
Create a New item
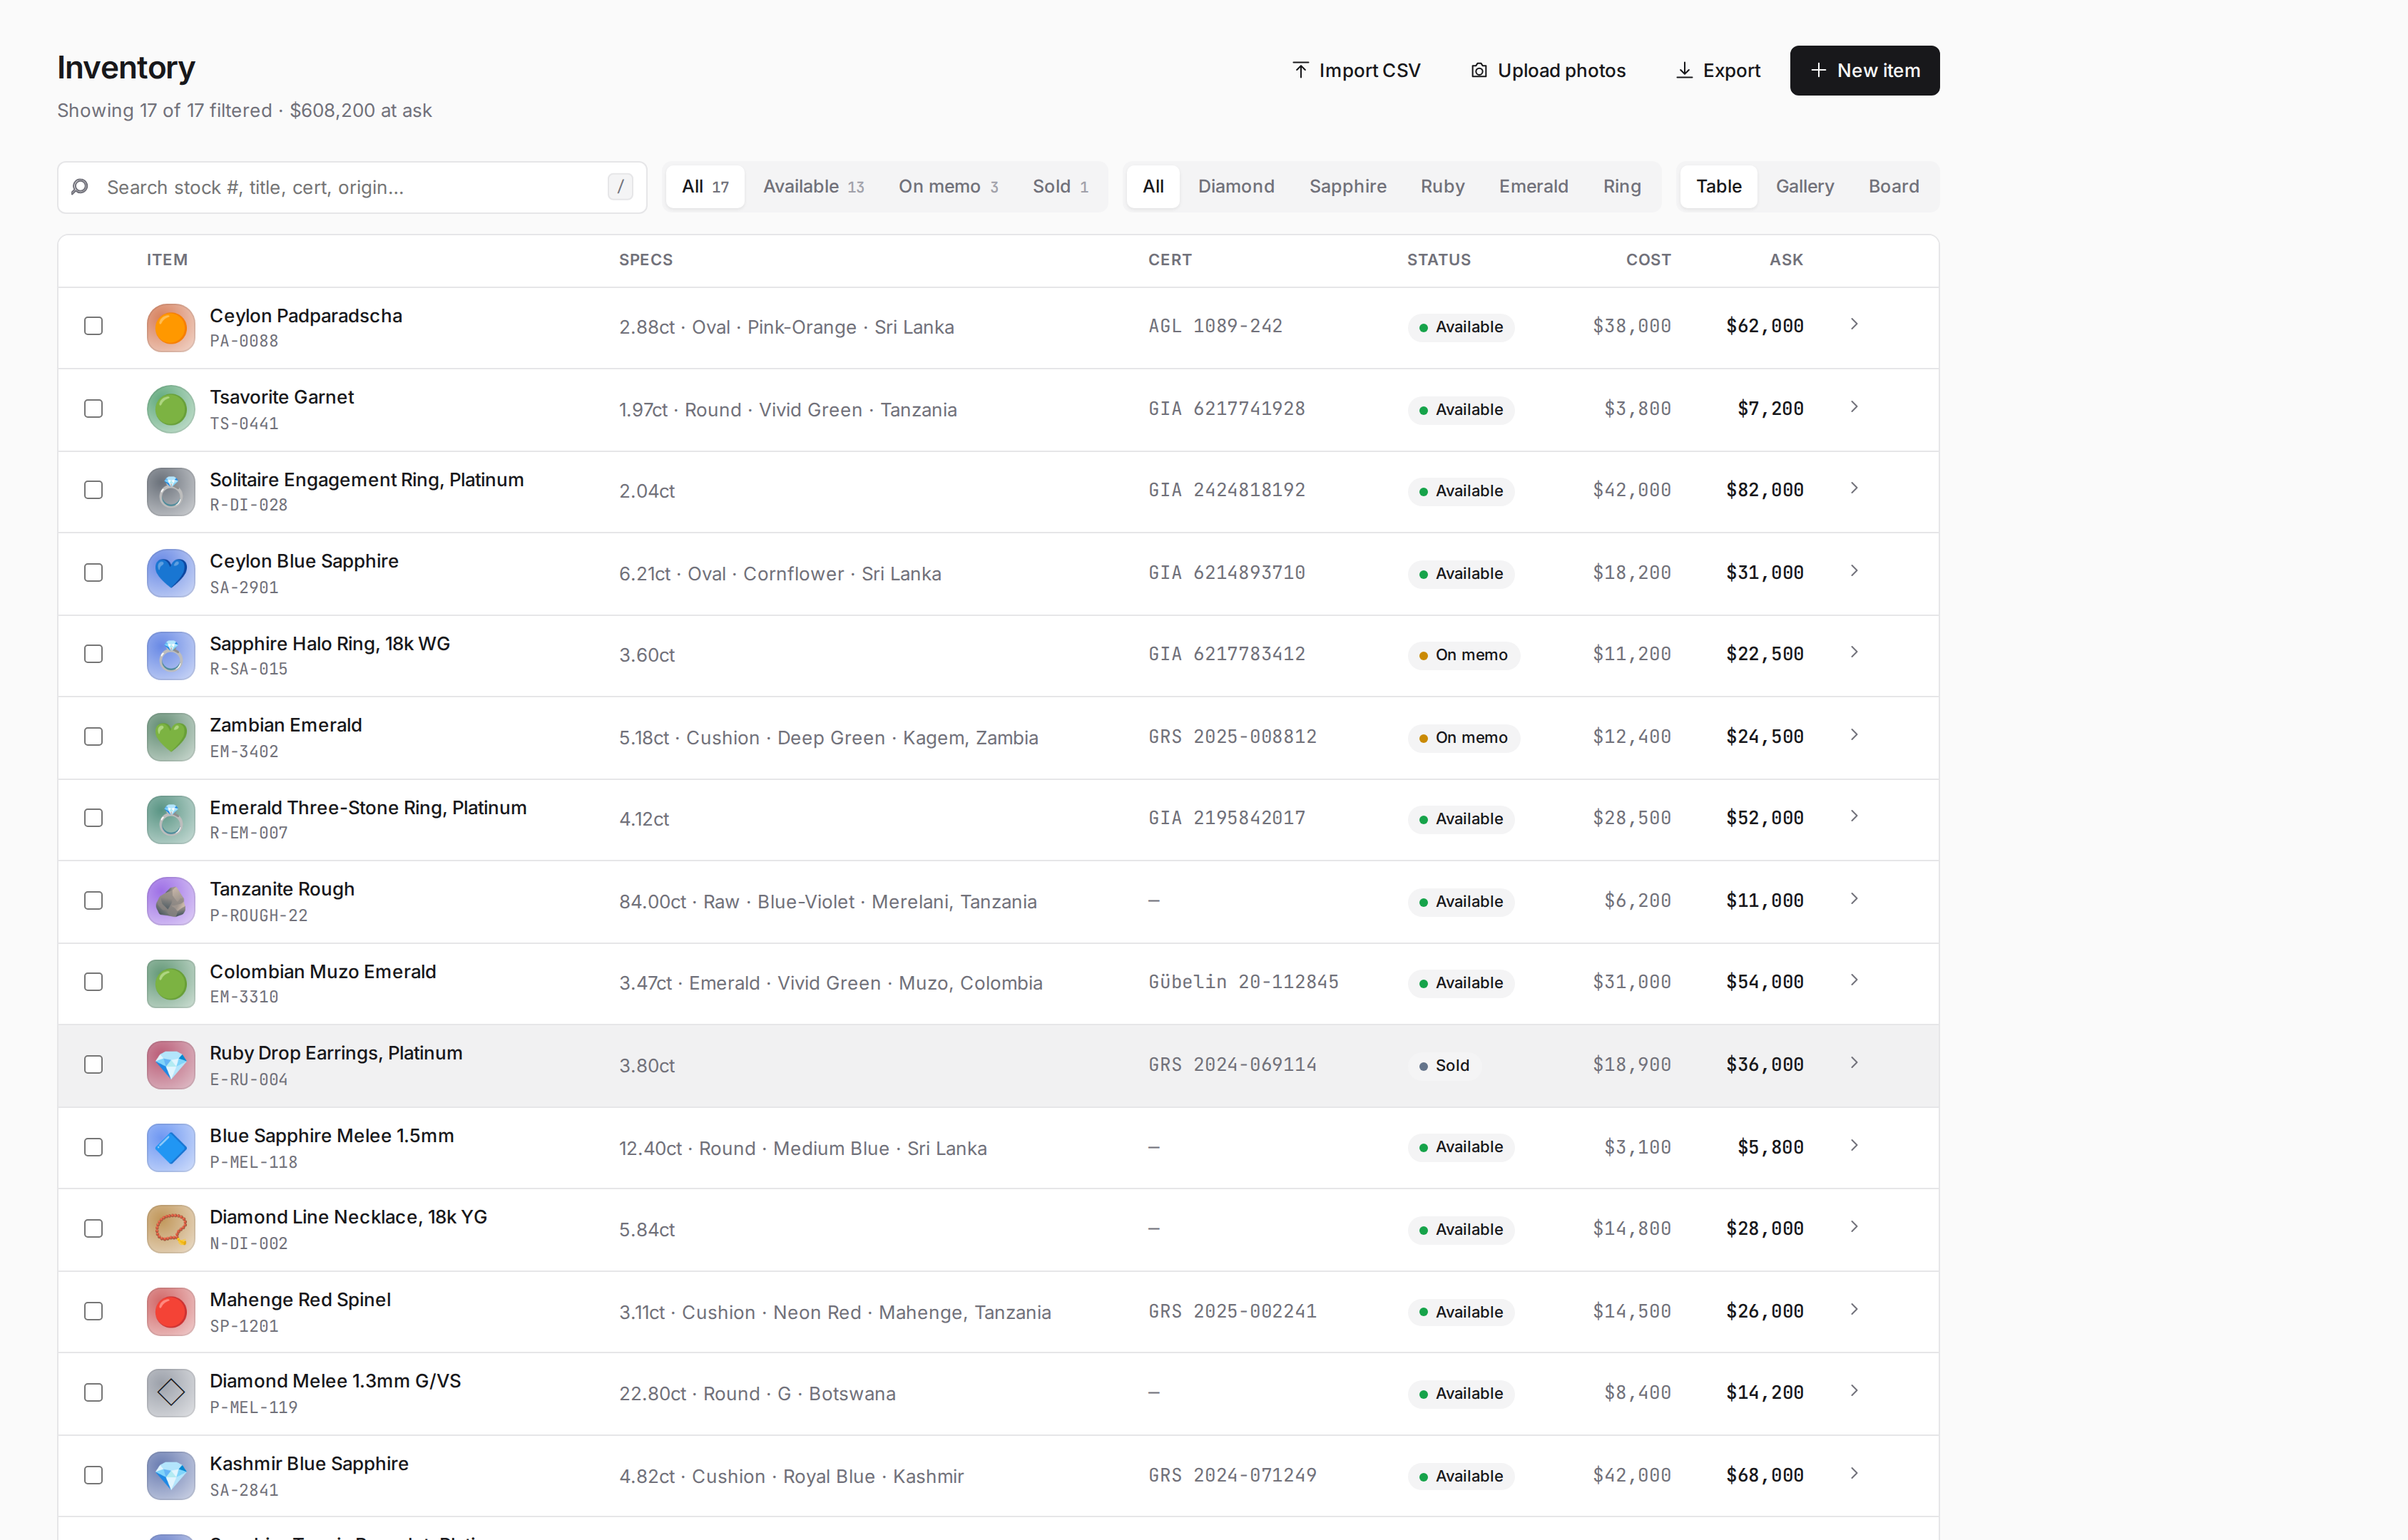1864,71
